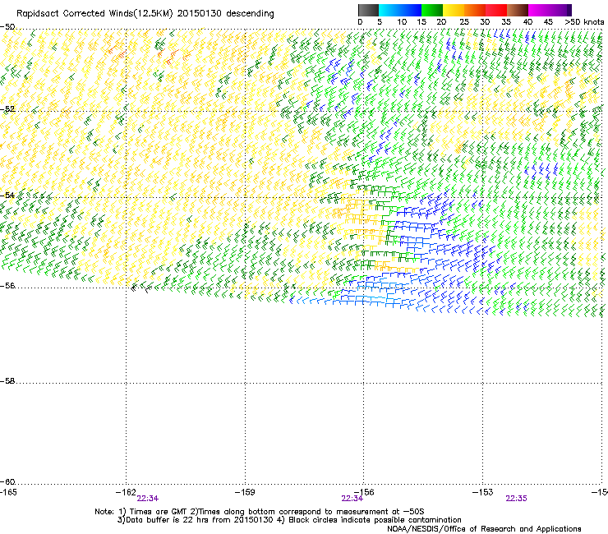Click the red 30-35 knots legend segment
The width and height of the screenshot is (608, 534).
pos(496,10)
